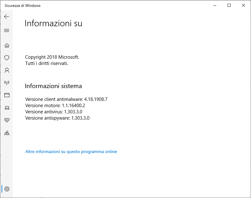
Task: Open Device performance & health heart icon
Action: (7, 120)
